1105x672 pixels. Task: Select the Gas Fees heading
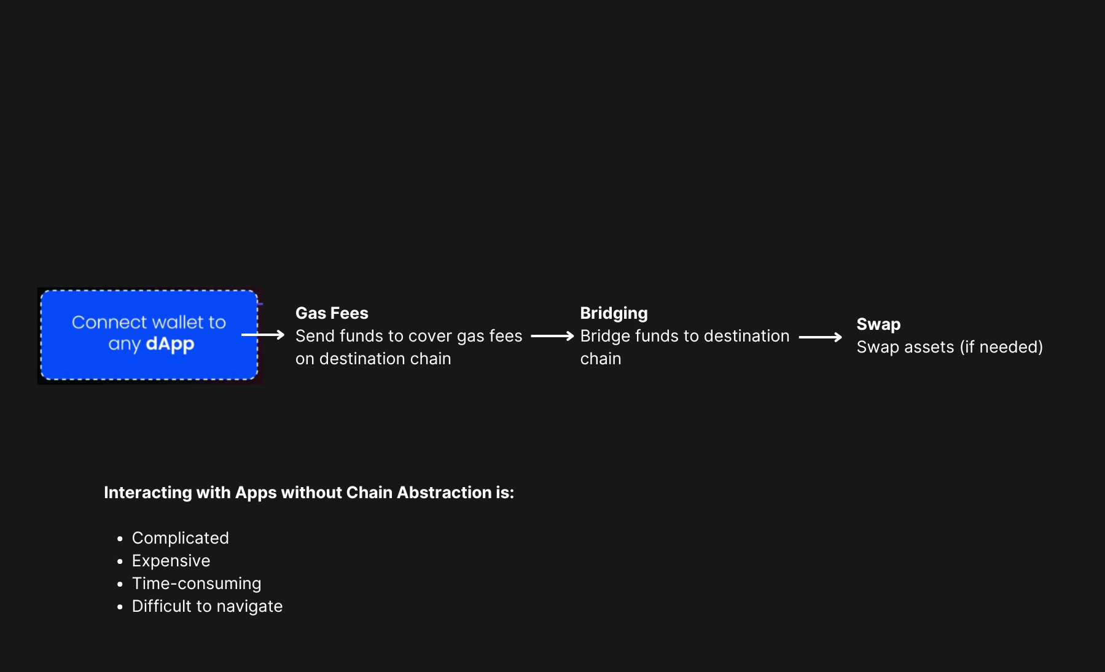(x=332, y=313)
